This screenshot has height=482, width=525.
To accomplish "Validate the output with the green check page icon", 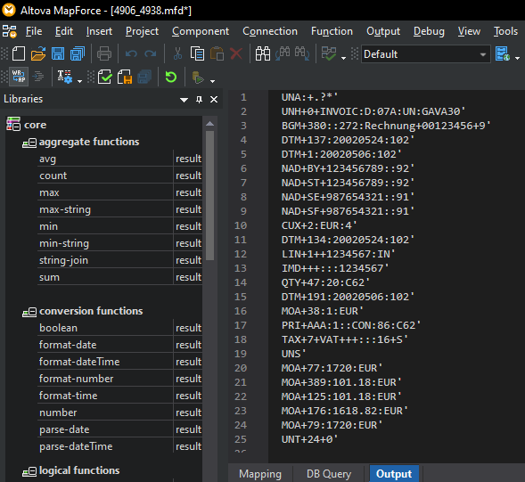I will 105,77.
